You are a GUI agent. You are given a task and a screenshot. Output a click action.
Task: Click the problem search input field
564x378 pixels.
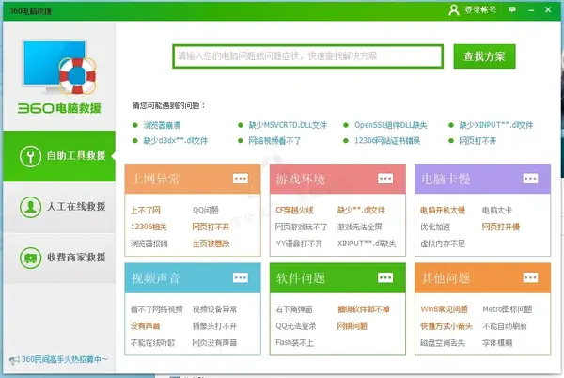pos(308,56)
